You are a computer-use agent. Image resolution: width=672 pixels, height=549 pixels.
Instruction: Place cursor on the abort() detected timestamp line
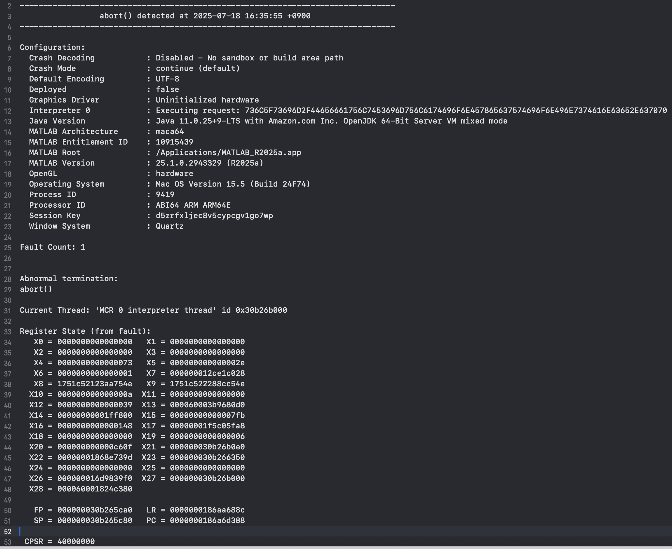(205, 16)
